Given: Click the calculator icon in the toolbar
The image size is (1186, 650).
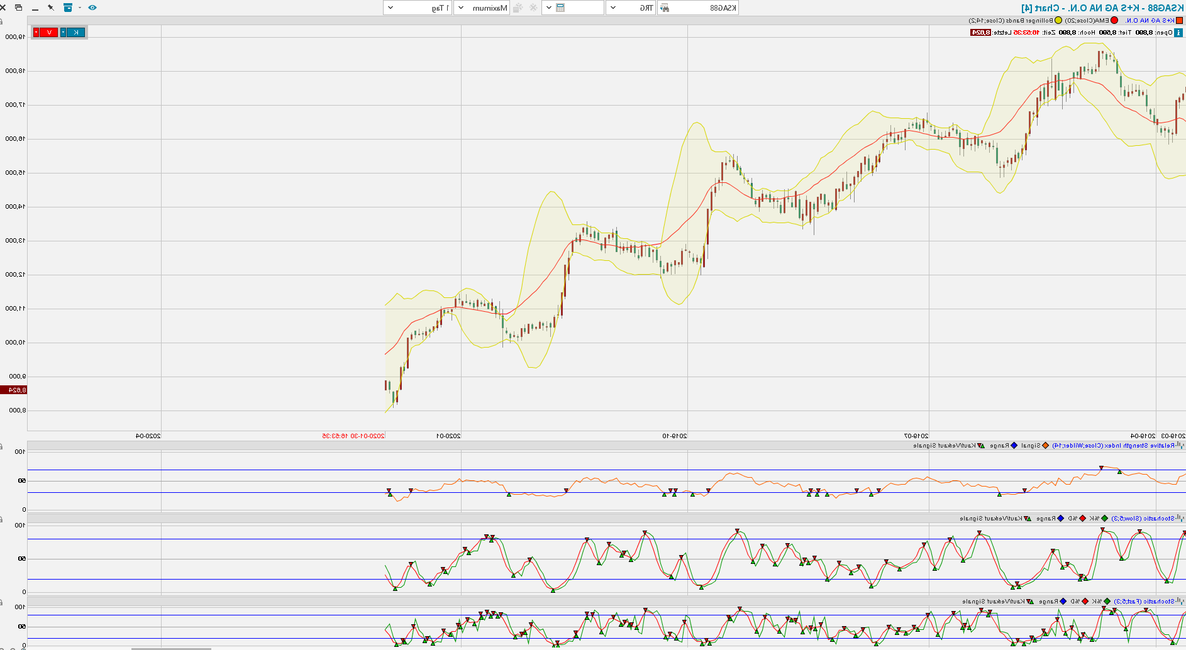Looking at the screenshot, I should [x=560, y=8].
